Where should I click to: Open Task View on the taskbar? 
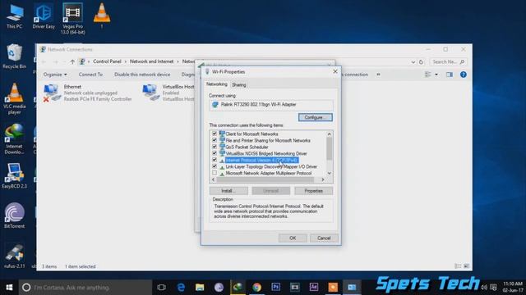pos(161,288)
